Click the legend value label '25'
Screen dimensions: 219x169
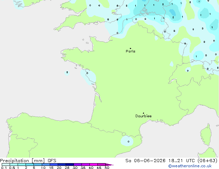(67, 168)
